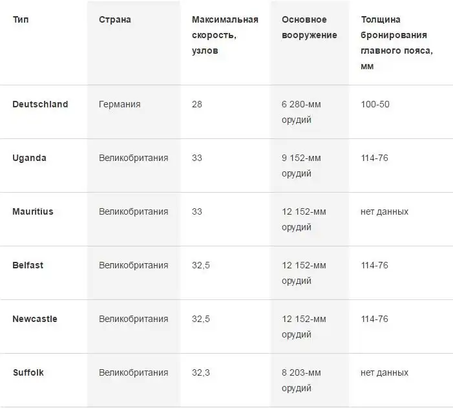Select "Толщина бронирования главного пояса" header
The width and height of the screenshot is (453, 408).
[397, 43]
